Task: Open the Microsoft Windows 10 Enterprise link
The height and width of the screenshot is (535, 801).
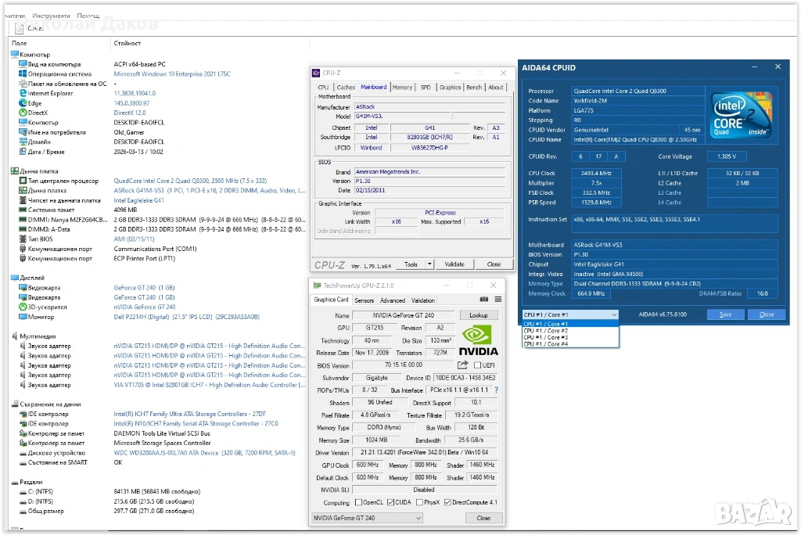Action: (x=172, y=74)
